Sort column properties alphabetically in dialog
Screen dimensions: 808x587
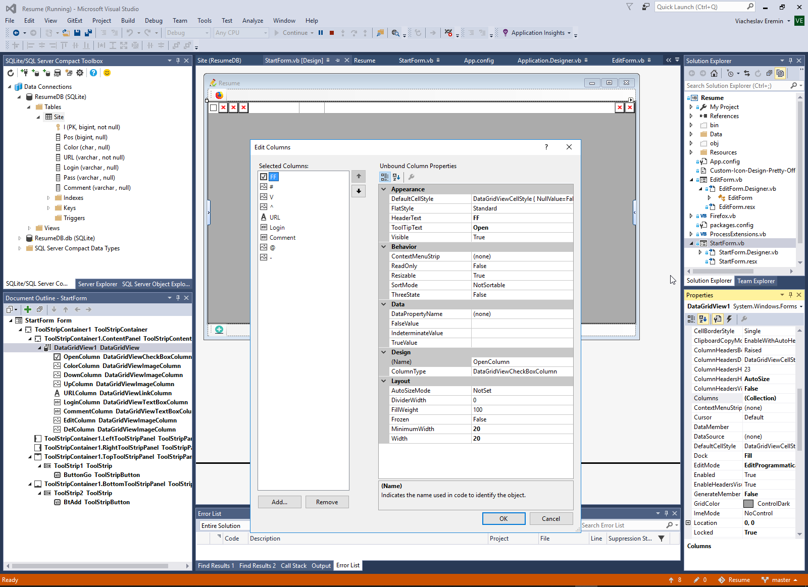point(396,177)
